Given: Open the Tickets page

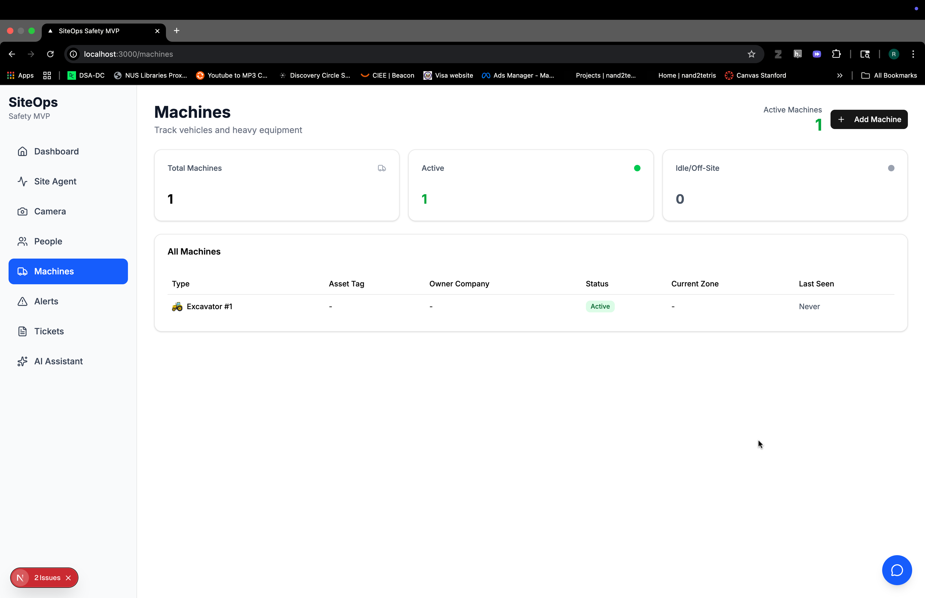Looking at the screenshot, I should tap(49, 331).
